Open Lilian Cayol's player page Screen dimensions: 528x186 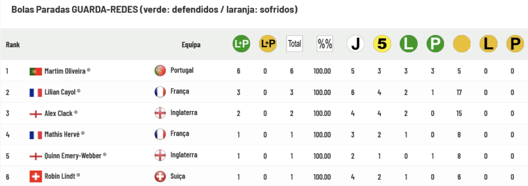(60, 92)
